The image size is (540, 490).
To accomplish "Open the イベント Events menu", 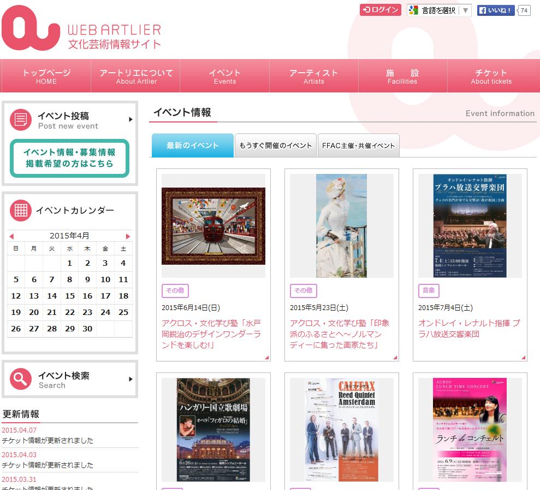I will (x=224, y=76).
